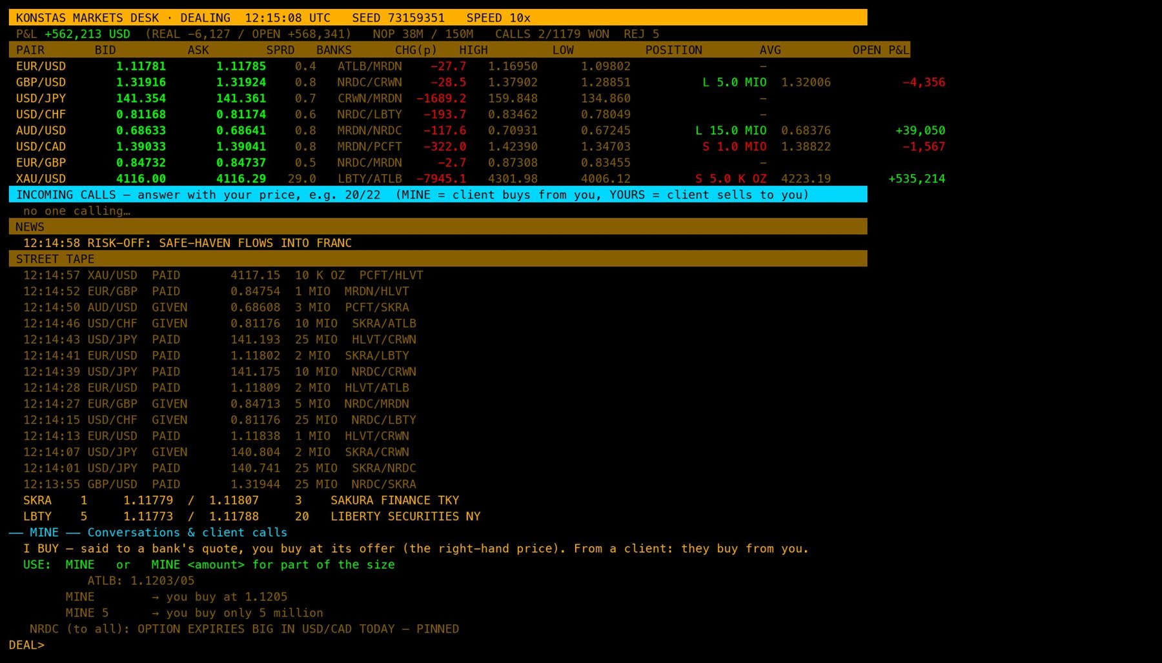This screenshot has width=1162, height=663.
Task: Click the 12:14:57 XAU/USD PAID tape entry
Action: pyautogui.click(x=223, y=275)
